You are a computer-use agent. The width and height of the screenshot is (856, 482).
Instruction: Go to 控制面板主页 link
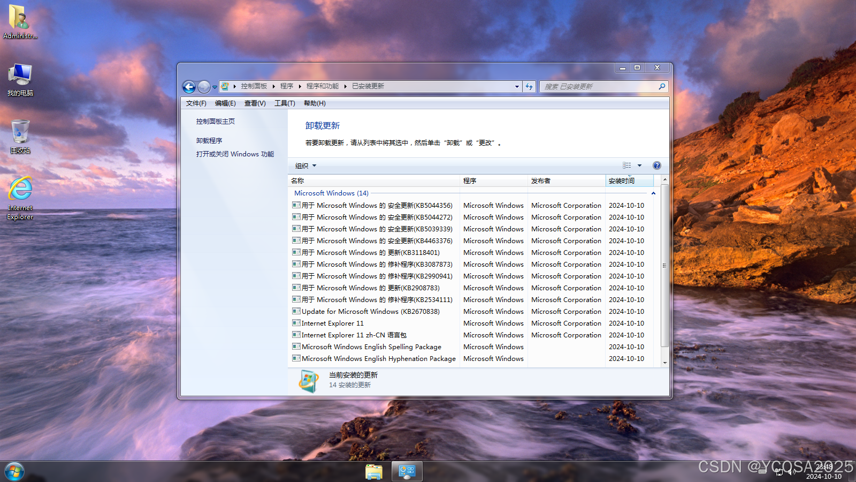216,122
